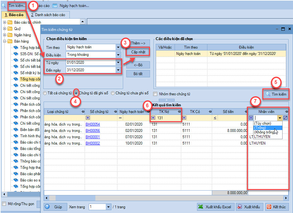Choose LTHUYEN in the Nhân viên filter list

click(268, 136)
